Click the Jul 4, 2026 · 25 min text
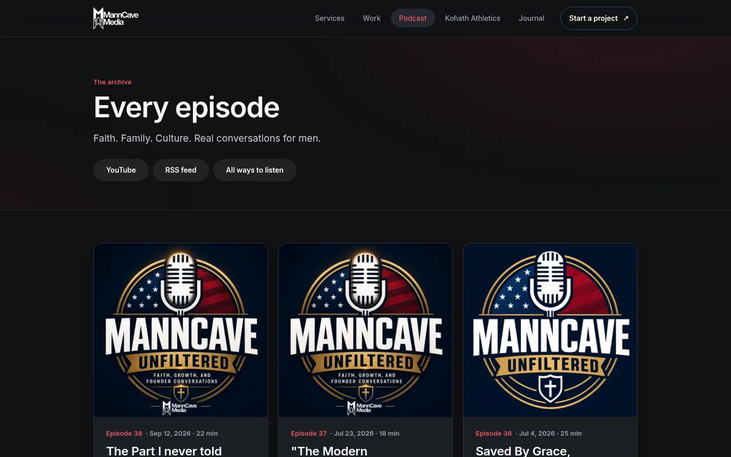Screen dimensions: 731x457 pos(550,434)
